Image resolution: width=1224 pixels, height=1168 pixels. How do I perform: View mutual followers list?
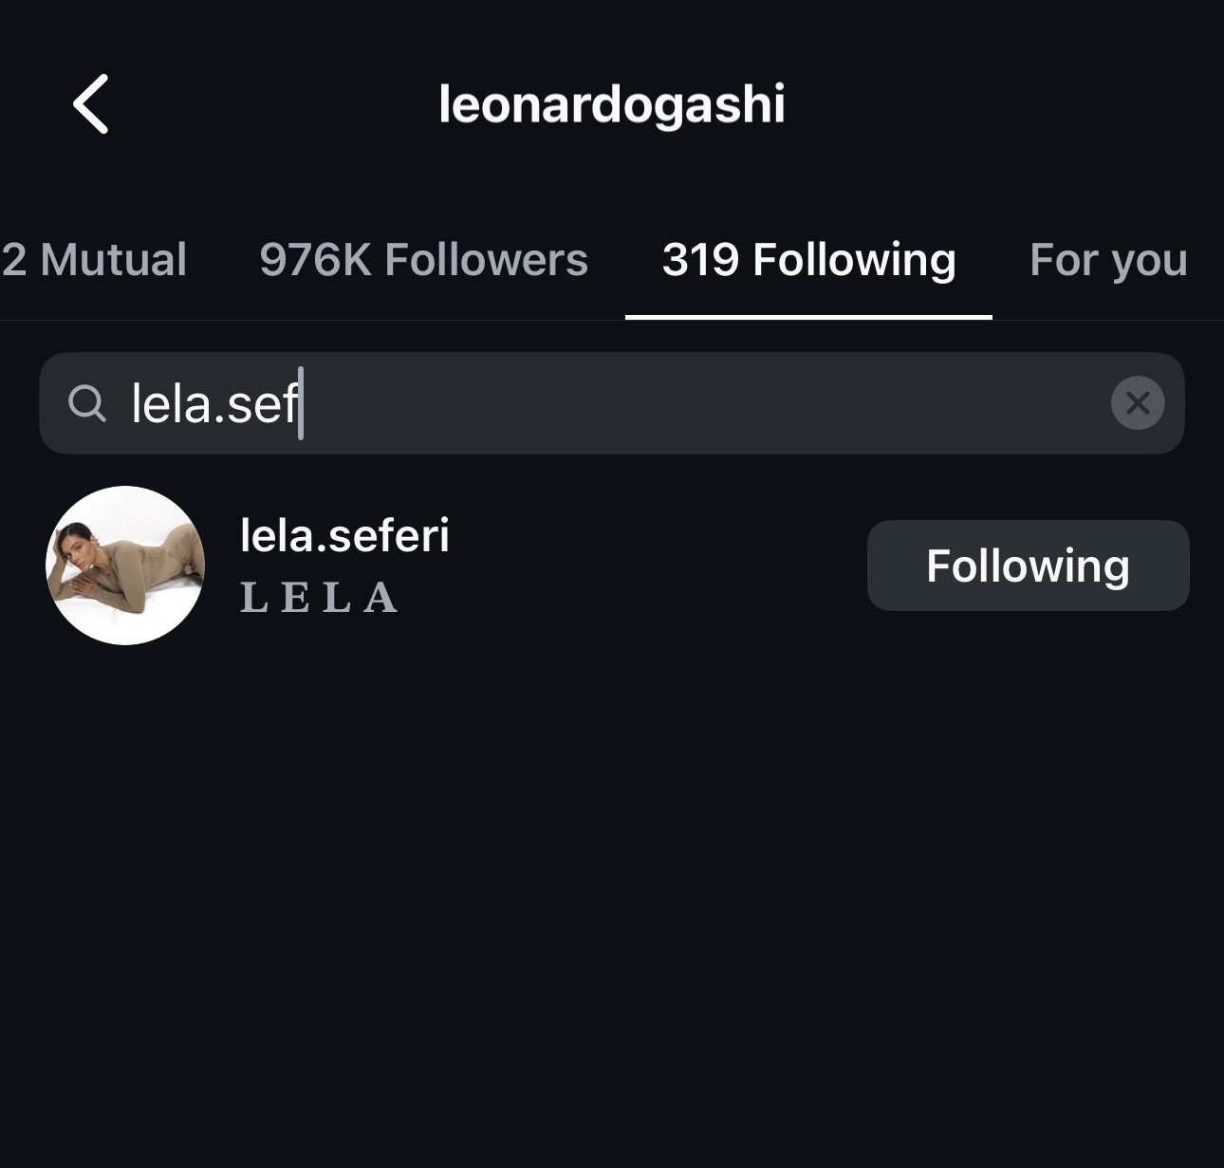coord(95,260)
